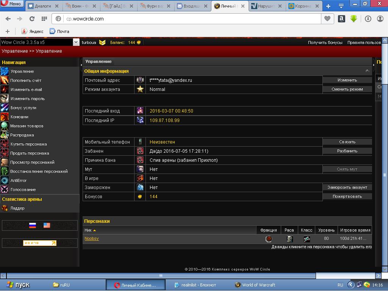Open the Wow Circle 3.3.5a x5 realm dropdown
Image resolution: width=388 pixels, height=291 pixels.
[76, 42]
